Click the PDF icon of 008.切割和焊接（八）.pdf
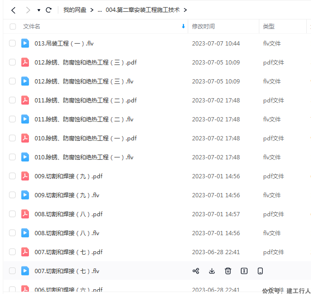Viewport: 311px width, 294px height. coord(25,214)
